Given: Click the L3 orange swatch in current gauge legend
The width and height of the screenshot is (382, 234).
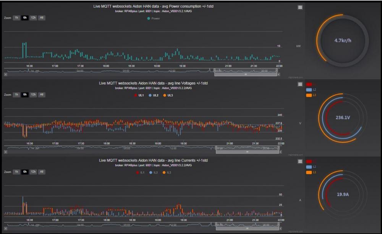Looking at the screenshot, I should coord(309,173).
